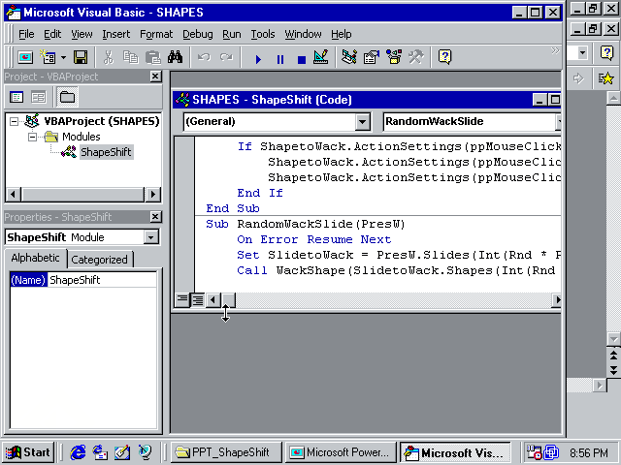Click the Cut scissors icon
Image resolution: width=621 pixels, height=465 pixels.
108,57
